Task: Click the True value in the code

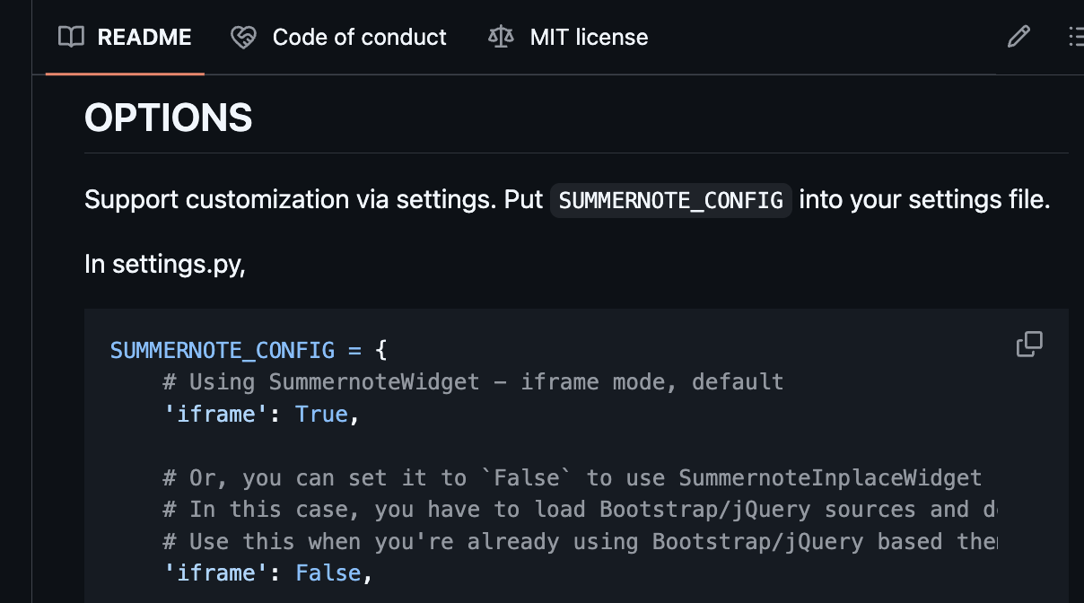Action: (x=321, y=414)
